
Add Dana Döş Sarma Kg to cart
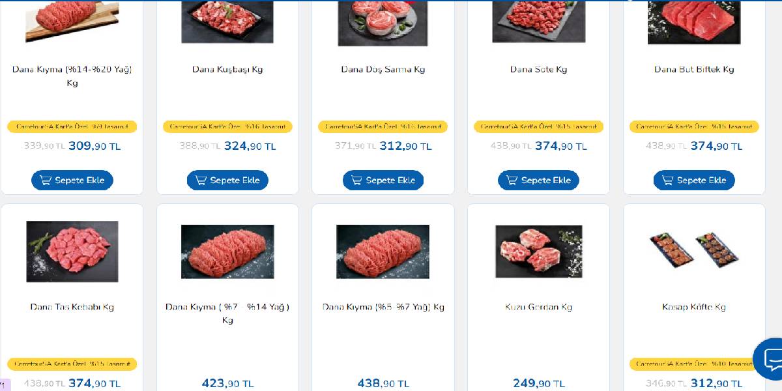click(x=383, y=181)
